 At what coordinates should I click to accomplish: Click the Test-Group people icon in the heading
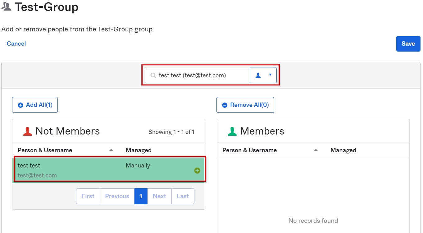[x=6, y=6]
